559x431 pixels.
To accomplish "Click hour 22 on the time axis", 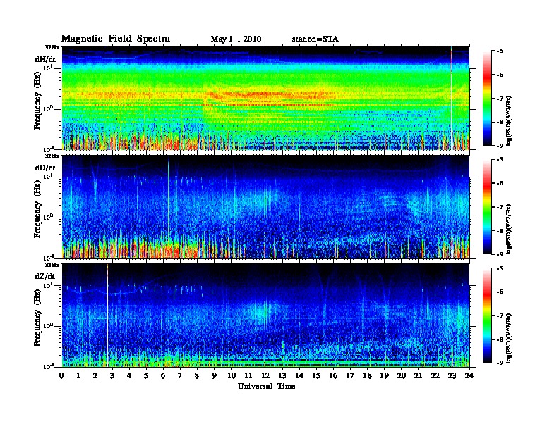I will click(435, 376).
